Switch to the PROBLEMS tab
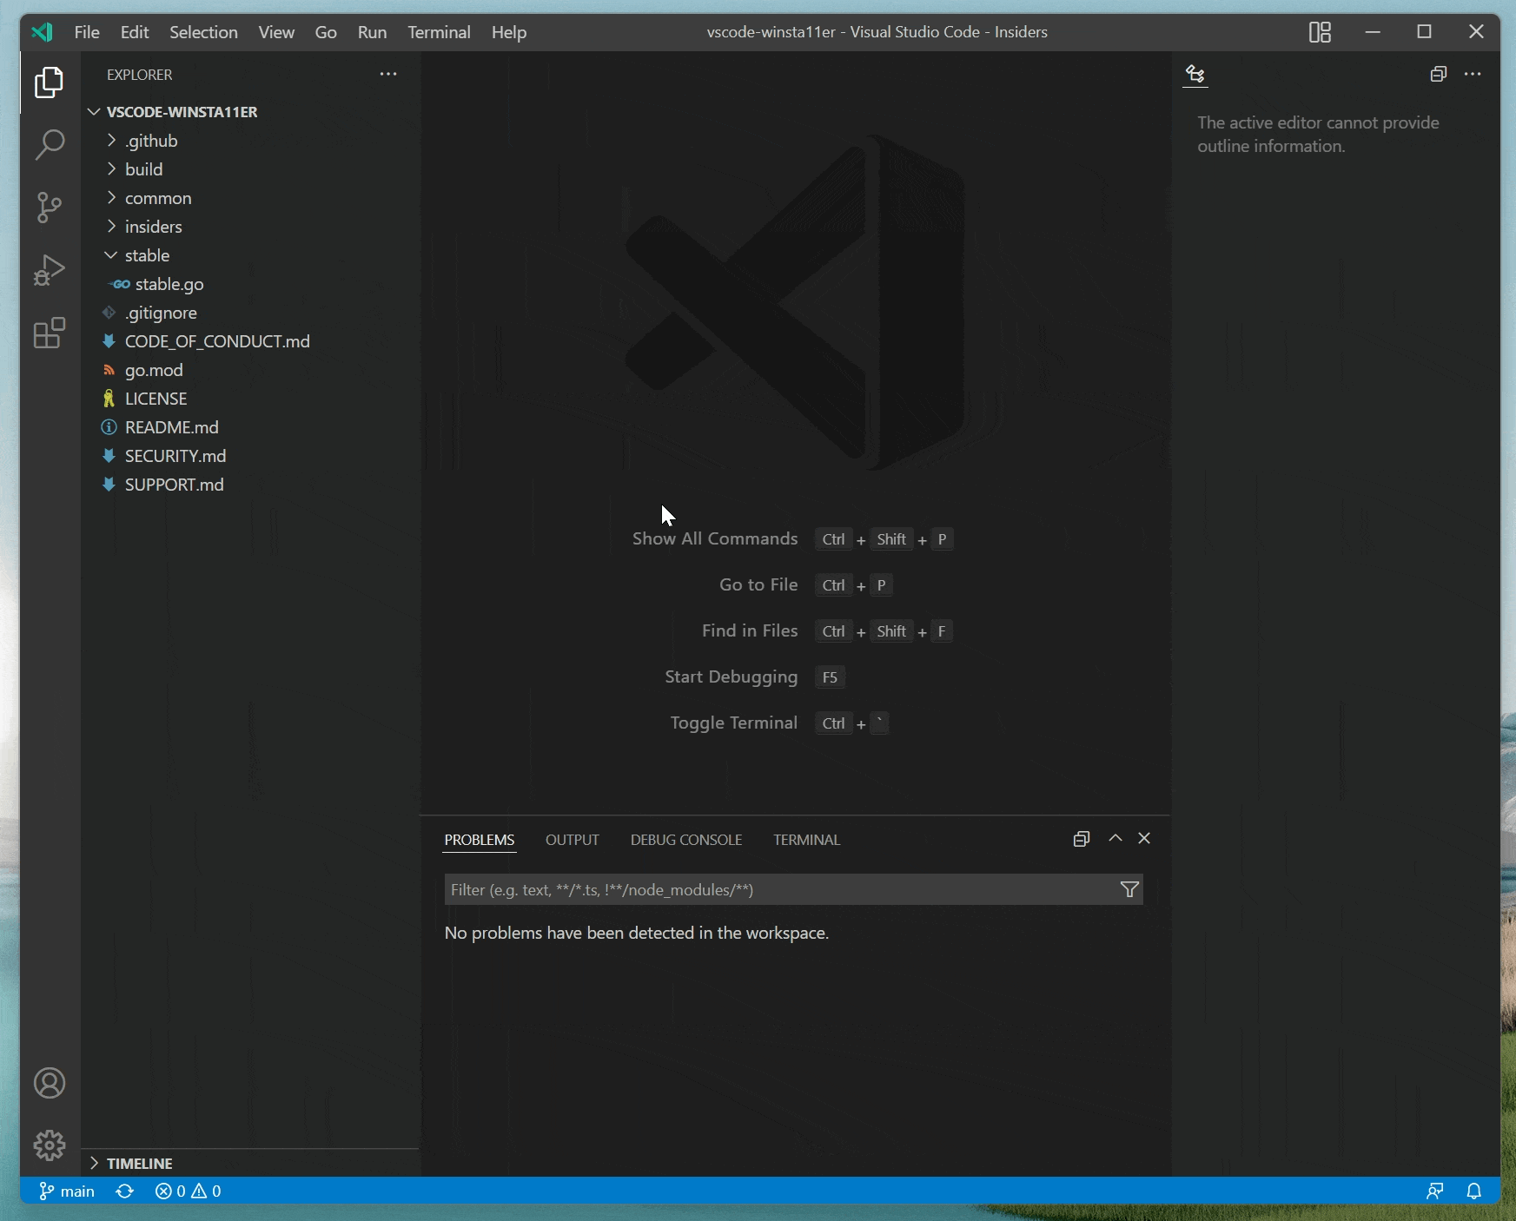 point(480,840)
